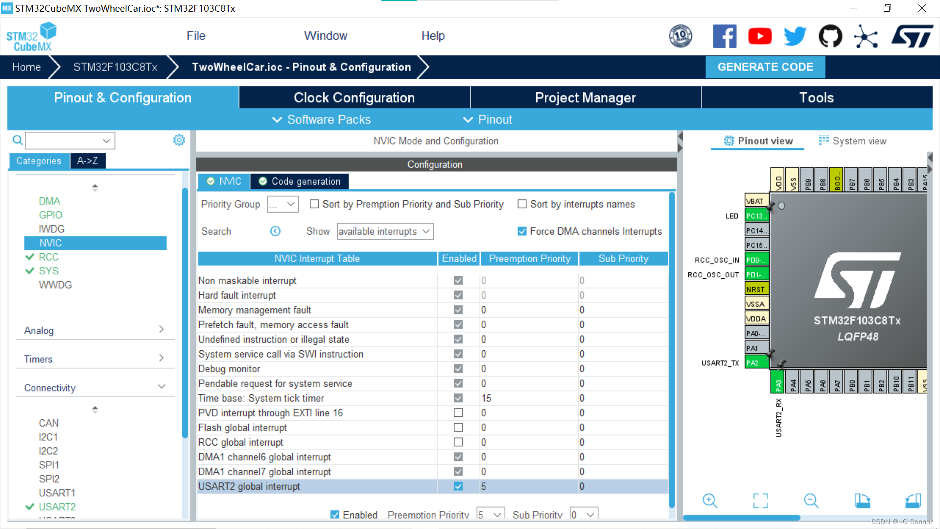Click the Home breadcrumb link
Image resolution: width=940 pixels, height=529 pixels.
click(26, 67)
